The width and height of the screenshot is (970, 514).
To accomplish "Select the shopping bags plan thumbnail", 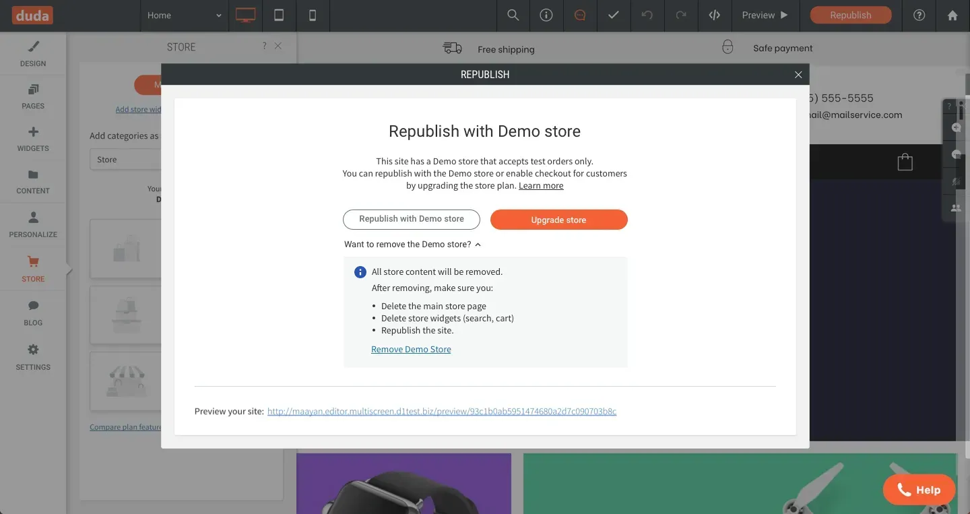I will tap(125, 249).
